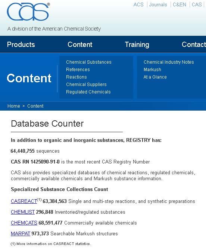The width and height of the screenshot is (206, 248).
Task: Open the CAS top link
Action: coord(197,4)
